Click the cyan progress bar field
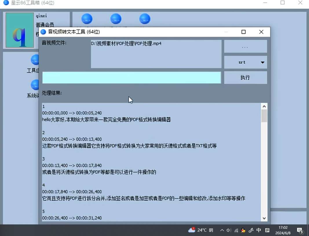309x236 pixels. (131, 78)
